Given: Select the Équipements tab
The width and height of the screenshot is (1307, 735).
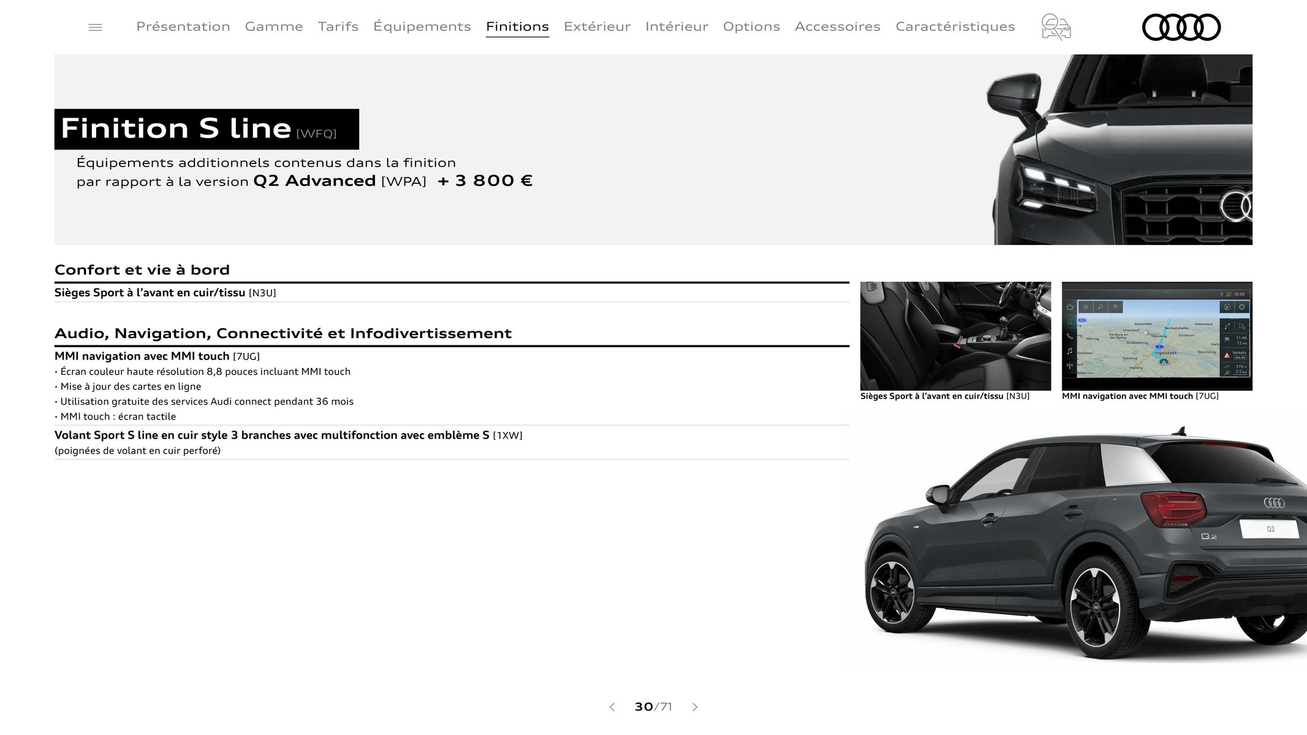Looking at the screenshot, I should click(x=422, y=26).
